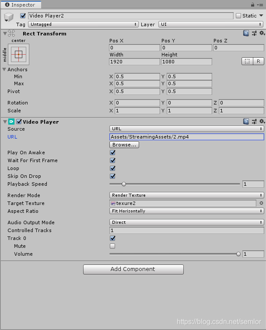The width and height of the screenshot is (266, 330).
Task: Click the blue URL label
Action: [x=12, y=137]
